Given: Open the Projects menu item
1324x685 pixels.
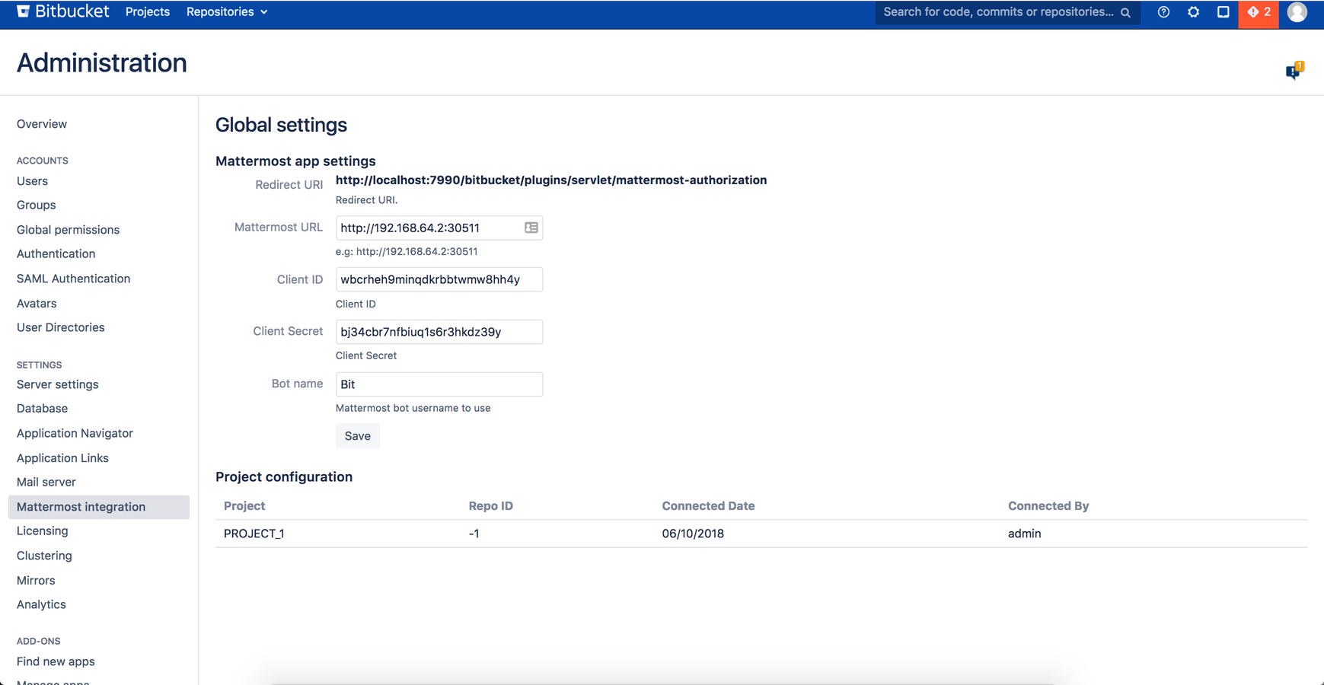Looking at the screenshot, I should [x=148, y=11].
